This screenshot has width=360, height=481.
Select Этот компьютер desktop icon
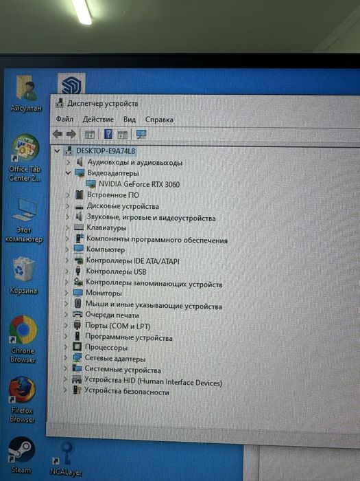[x=24, y=221]
